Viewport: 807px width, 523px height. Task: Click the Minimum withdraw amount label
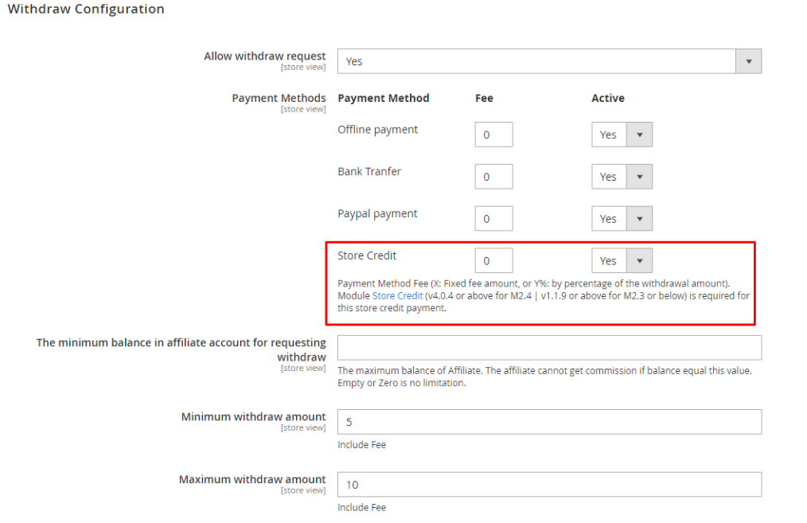[x=253, y=417]
